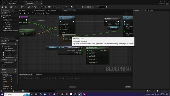Add a new macro with the plus icon
170x96 pixels.
pyautogui.click(x=16, y=69)
